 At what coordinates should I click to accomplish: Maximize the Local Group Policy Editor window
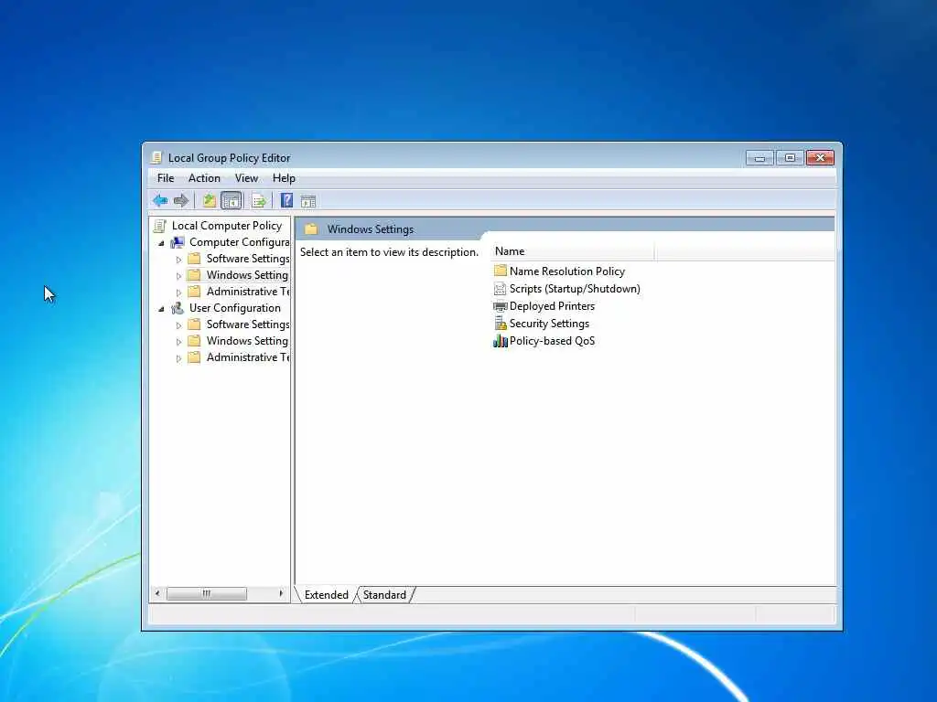click(x=790, y=157)
